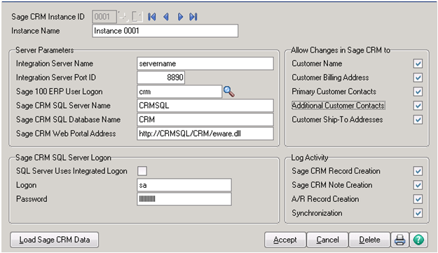
Task: Click the Cancel button
Action: (x=327, y=240)
